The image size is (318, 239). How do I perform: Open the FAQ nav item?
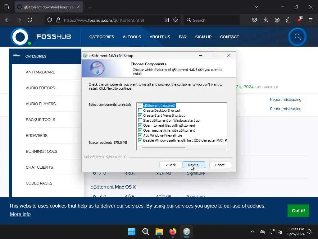pyautogui.click(x=183, y=37)
